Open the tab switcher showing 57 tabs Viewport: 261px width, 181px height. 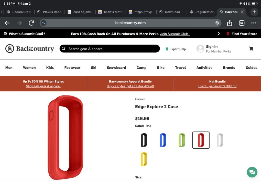[x=242, y=23]
